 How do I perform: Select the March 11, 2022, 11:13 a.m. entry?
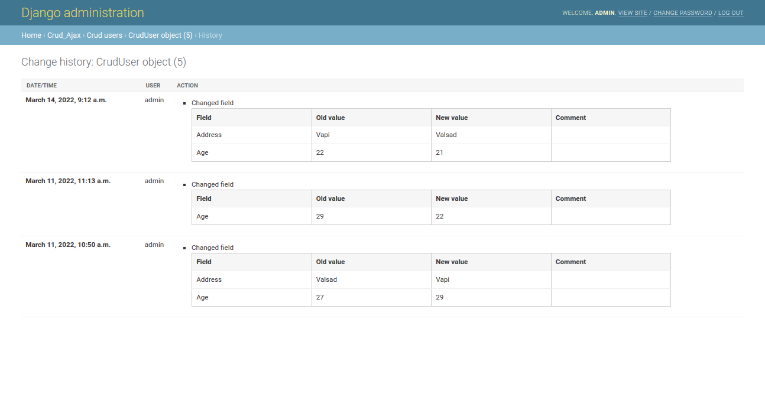68,181
